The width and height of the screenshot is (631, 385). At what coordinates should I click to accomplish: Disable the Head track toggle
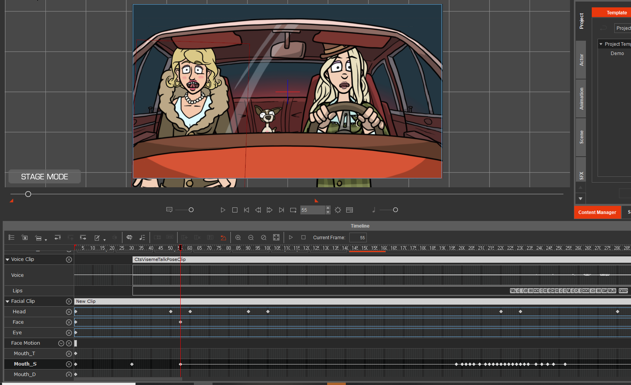tap(69, 312)
